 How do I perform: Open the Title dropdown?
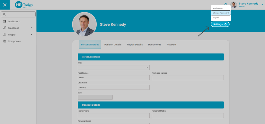pos(114,67)
